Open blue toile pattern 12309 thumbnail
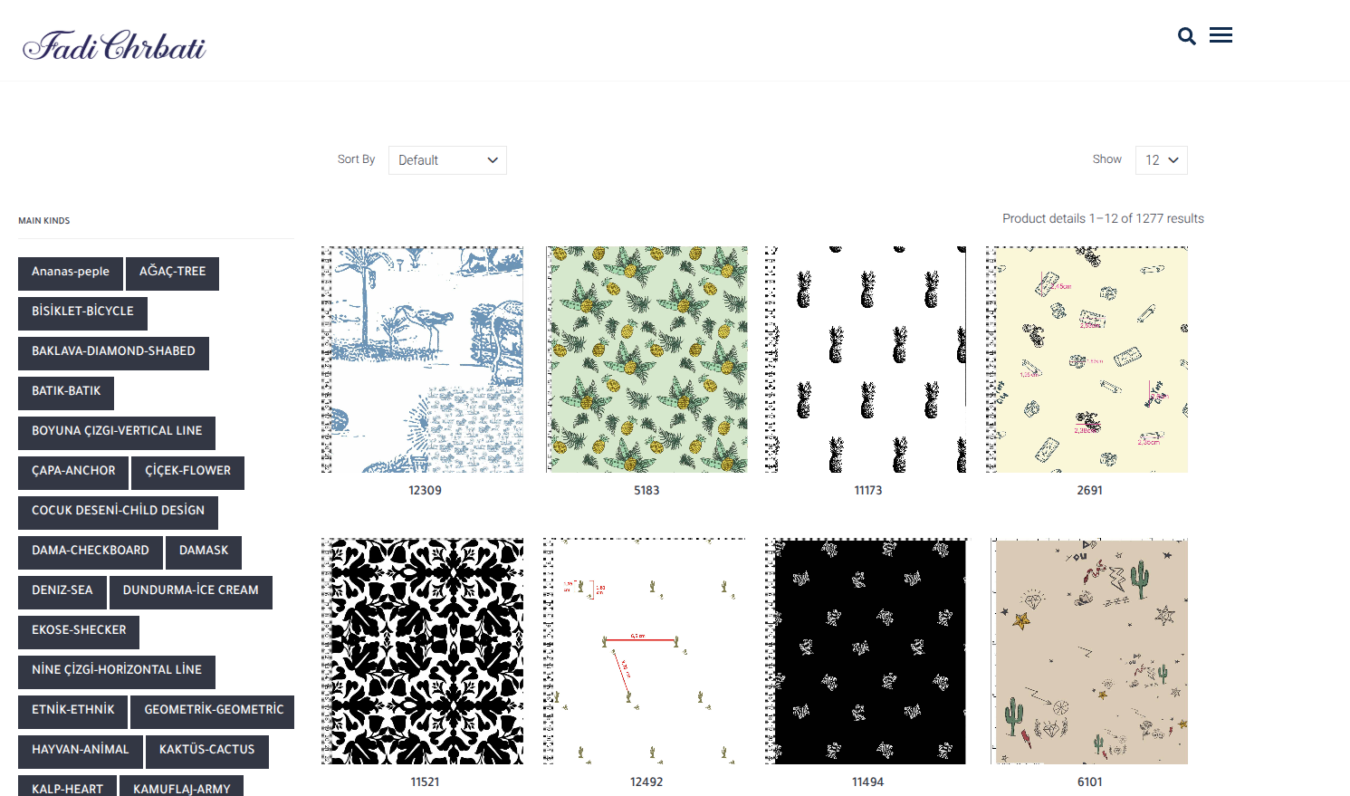 tap(423, 360)
